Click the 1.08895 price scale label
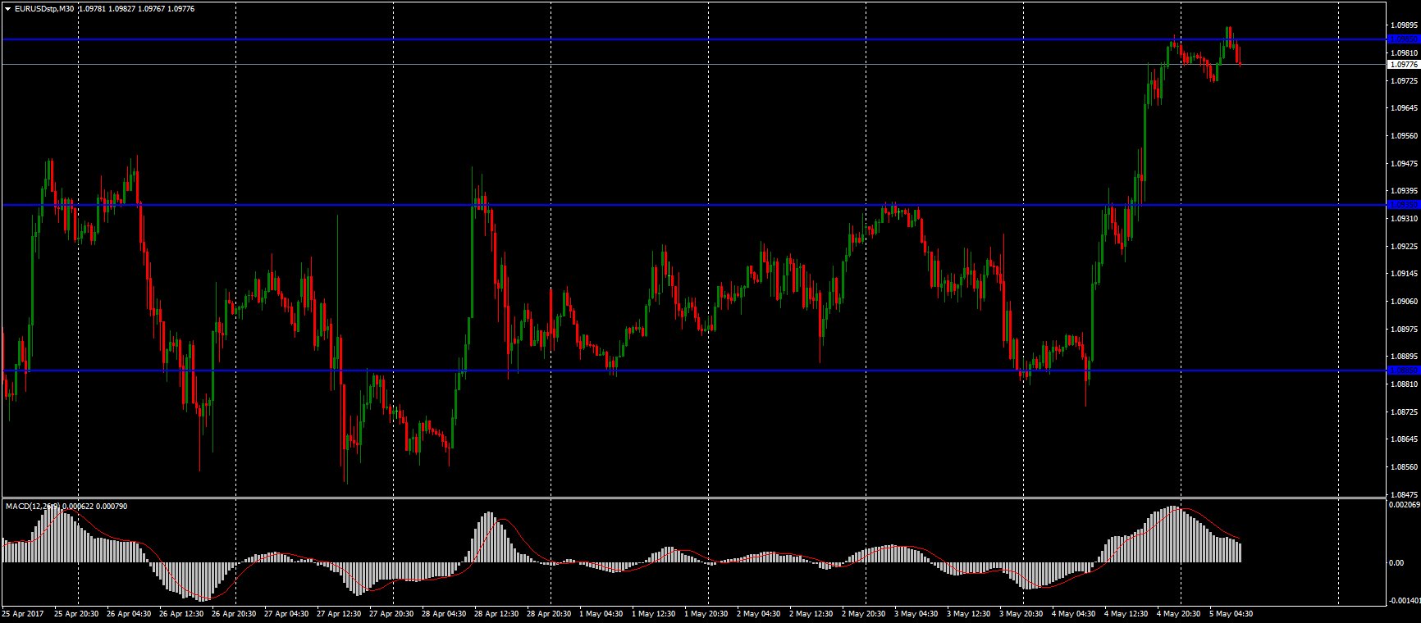Image resolution: width=1421 pixels, height=623 pixels. coord(1405,357)
